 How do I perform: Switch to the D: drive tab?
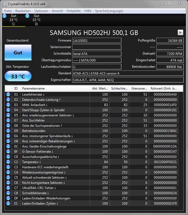point(36,20)
